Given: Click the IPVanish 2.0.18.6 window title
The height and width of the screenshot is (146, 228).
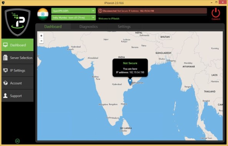Looking at the screenshot, I should point(114,3).
